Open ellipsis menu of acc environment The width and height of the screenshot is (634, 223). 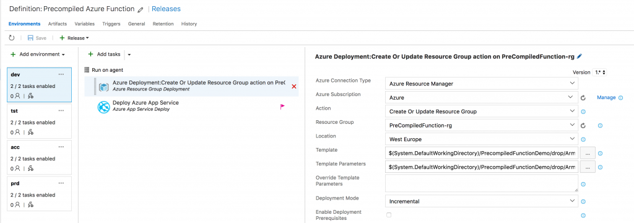click(61, 147)
